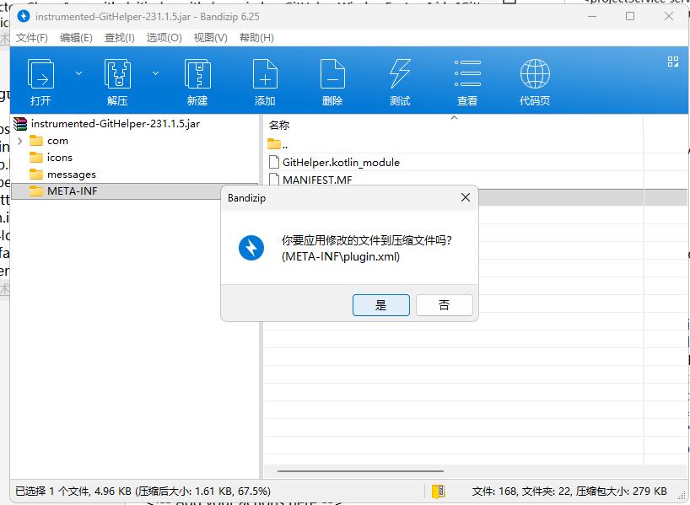
Task: Expand the Extract (解压) dropdown arrow
Action: point(155,73)
